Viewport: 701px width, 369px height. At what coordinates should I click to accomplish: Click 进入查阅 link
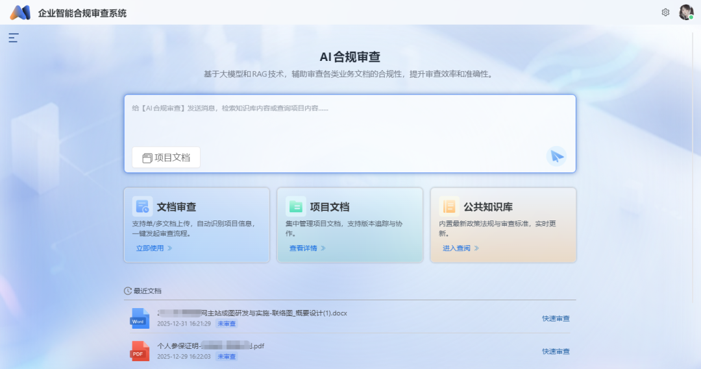click(x=456, y=248)
